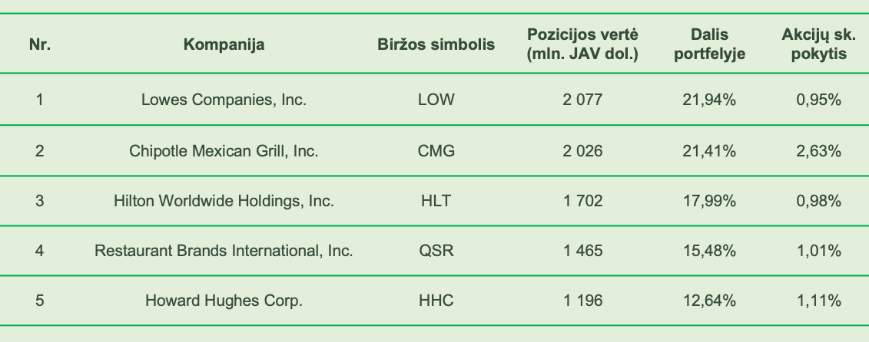869x342 pixels.
Task: Select the HLT ticker symbol
Action: 436,200
